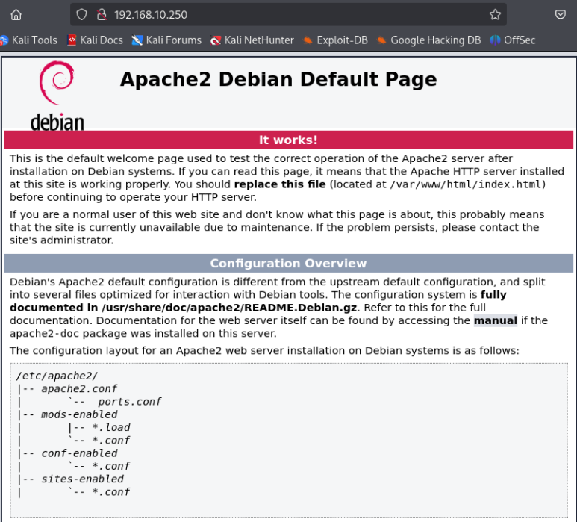Follow the manual link in Configuration Overview
The image size is (577, 522).
[x=496, y=320]
